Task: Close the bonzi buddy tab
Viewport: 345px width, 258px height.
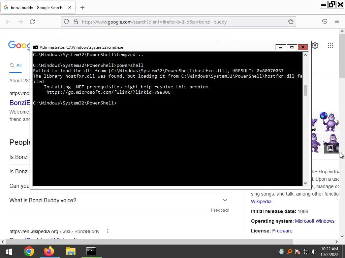Action: click(70, 7)
